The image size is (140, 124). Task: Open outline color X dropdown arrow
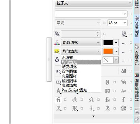(116, 60)
